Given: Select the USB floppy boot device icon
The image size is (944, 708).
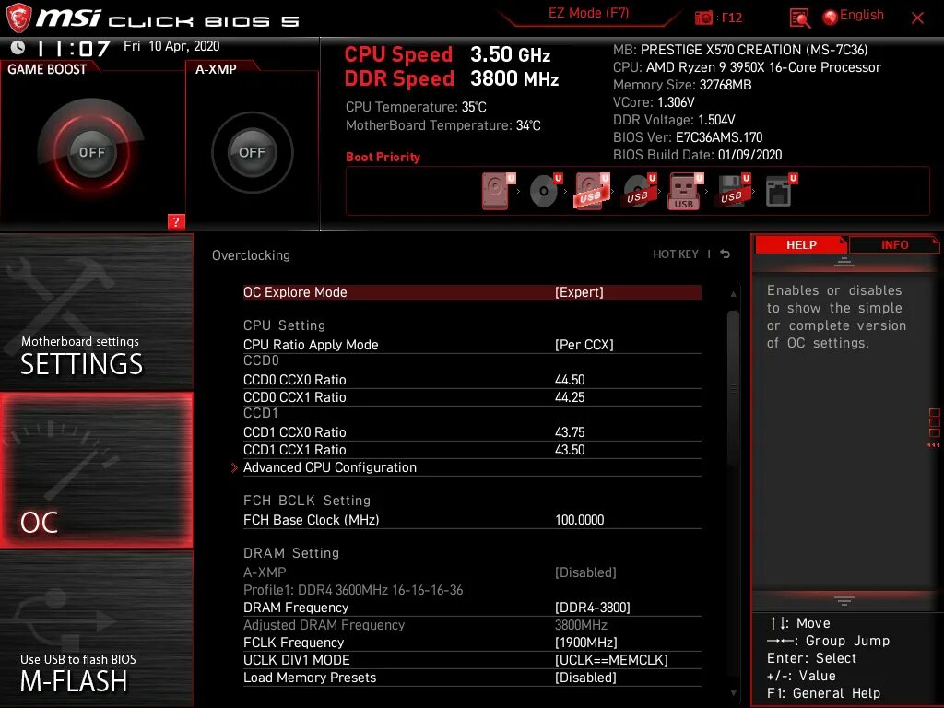Looking at the screenshot, I should coord(733,192).
